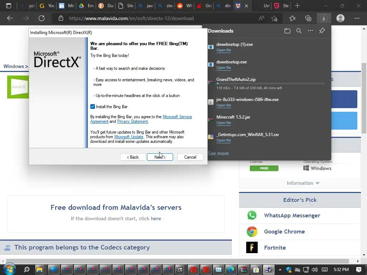The width and height of the screenshot is (367, 275).
Task: Click 'here' to restart download
Action: (x=156, y=218)
